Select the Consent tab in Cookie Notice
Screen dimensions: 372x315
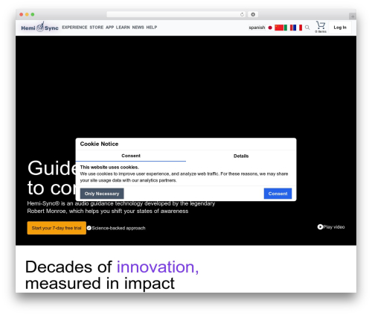131,156
